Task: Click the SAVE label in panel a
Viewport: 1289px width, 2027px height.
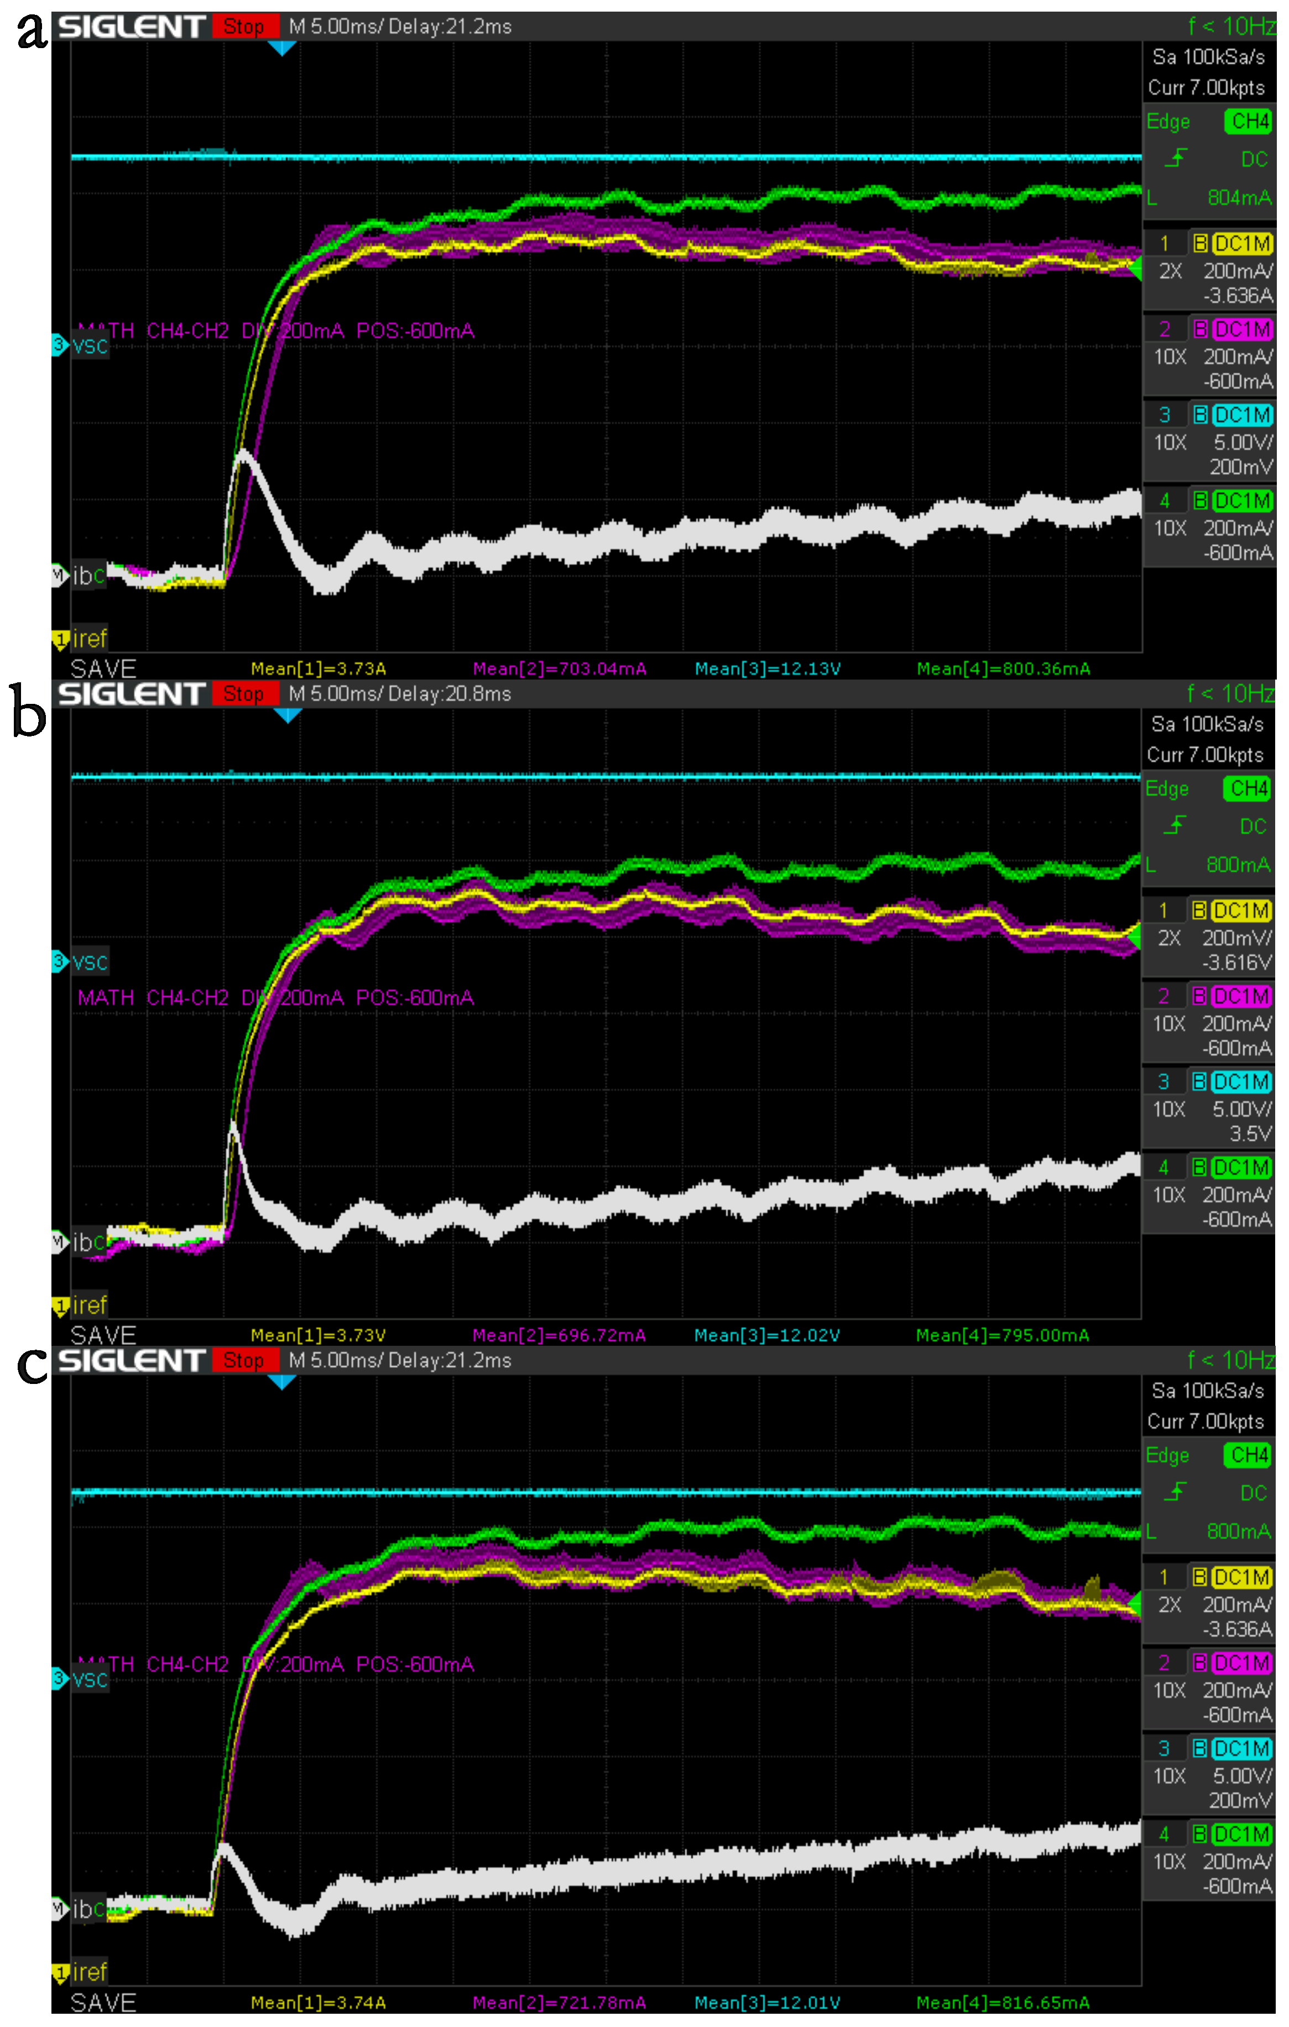Action: 103,668
